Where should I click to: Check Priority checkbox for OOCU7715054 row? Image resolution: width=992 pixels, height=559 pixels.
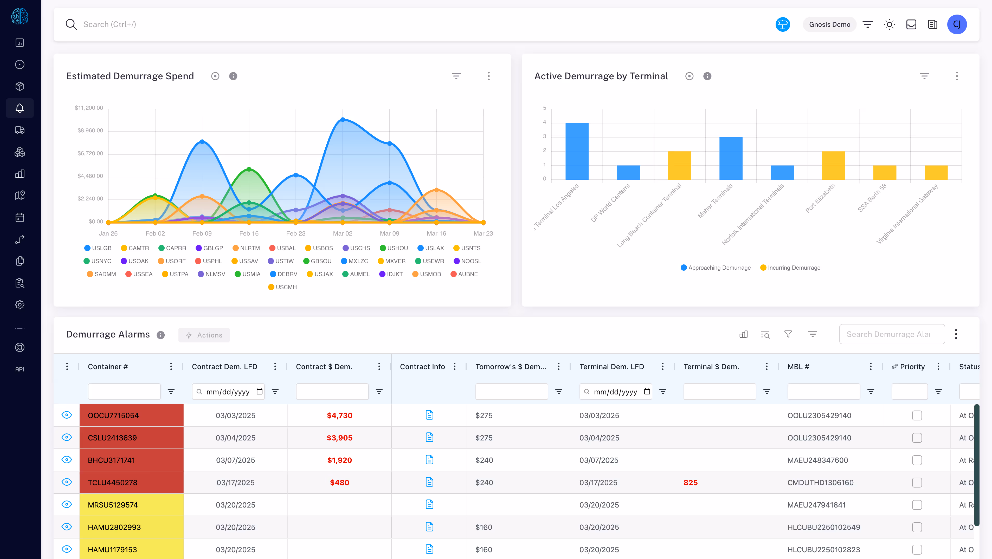pos(917,415)
